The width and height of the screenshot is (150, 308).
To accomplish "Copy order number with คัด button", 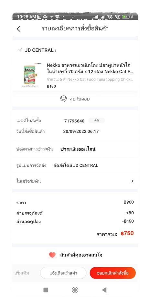I will coord(97,121).
